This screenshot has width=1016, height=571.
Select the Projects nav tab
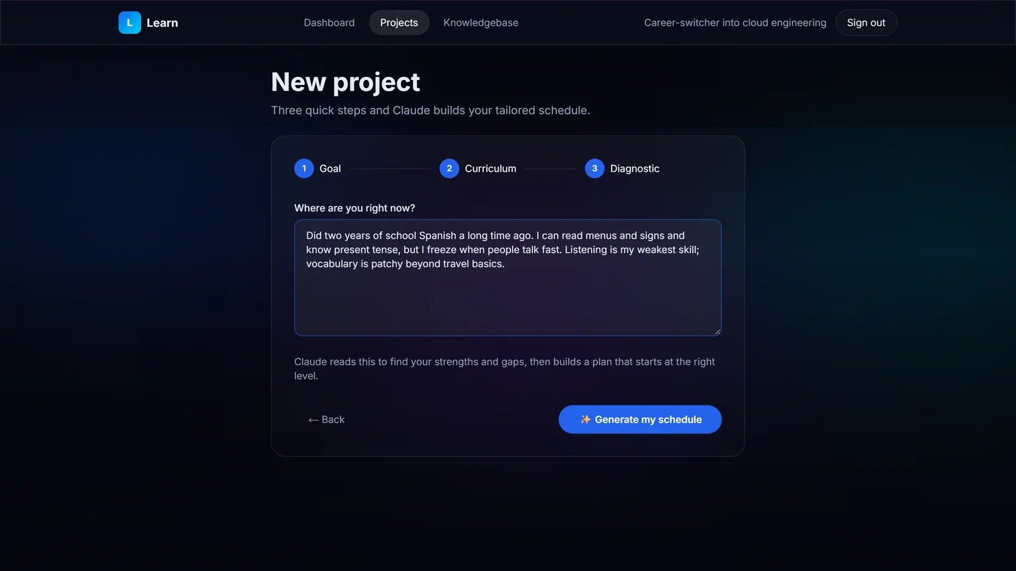pos(399,23)
